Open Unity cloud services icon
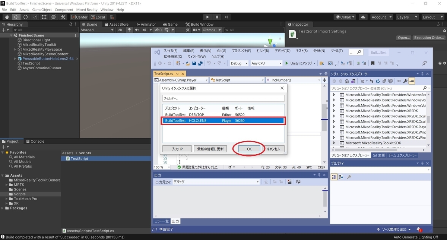 click(364, 17)
